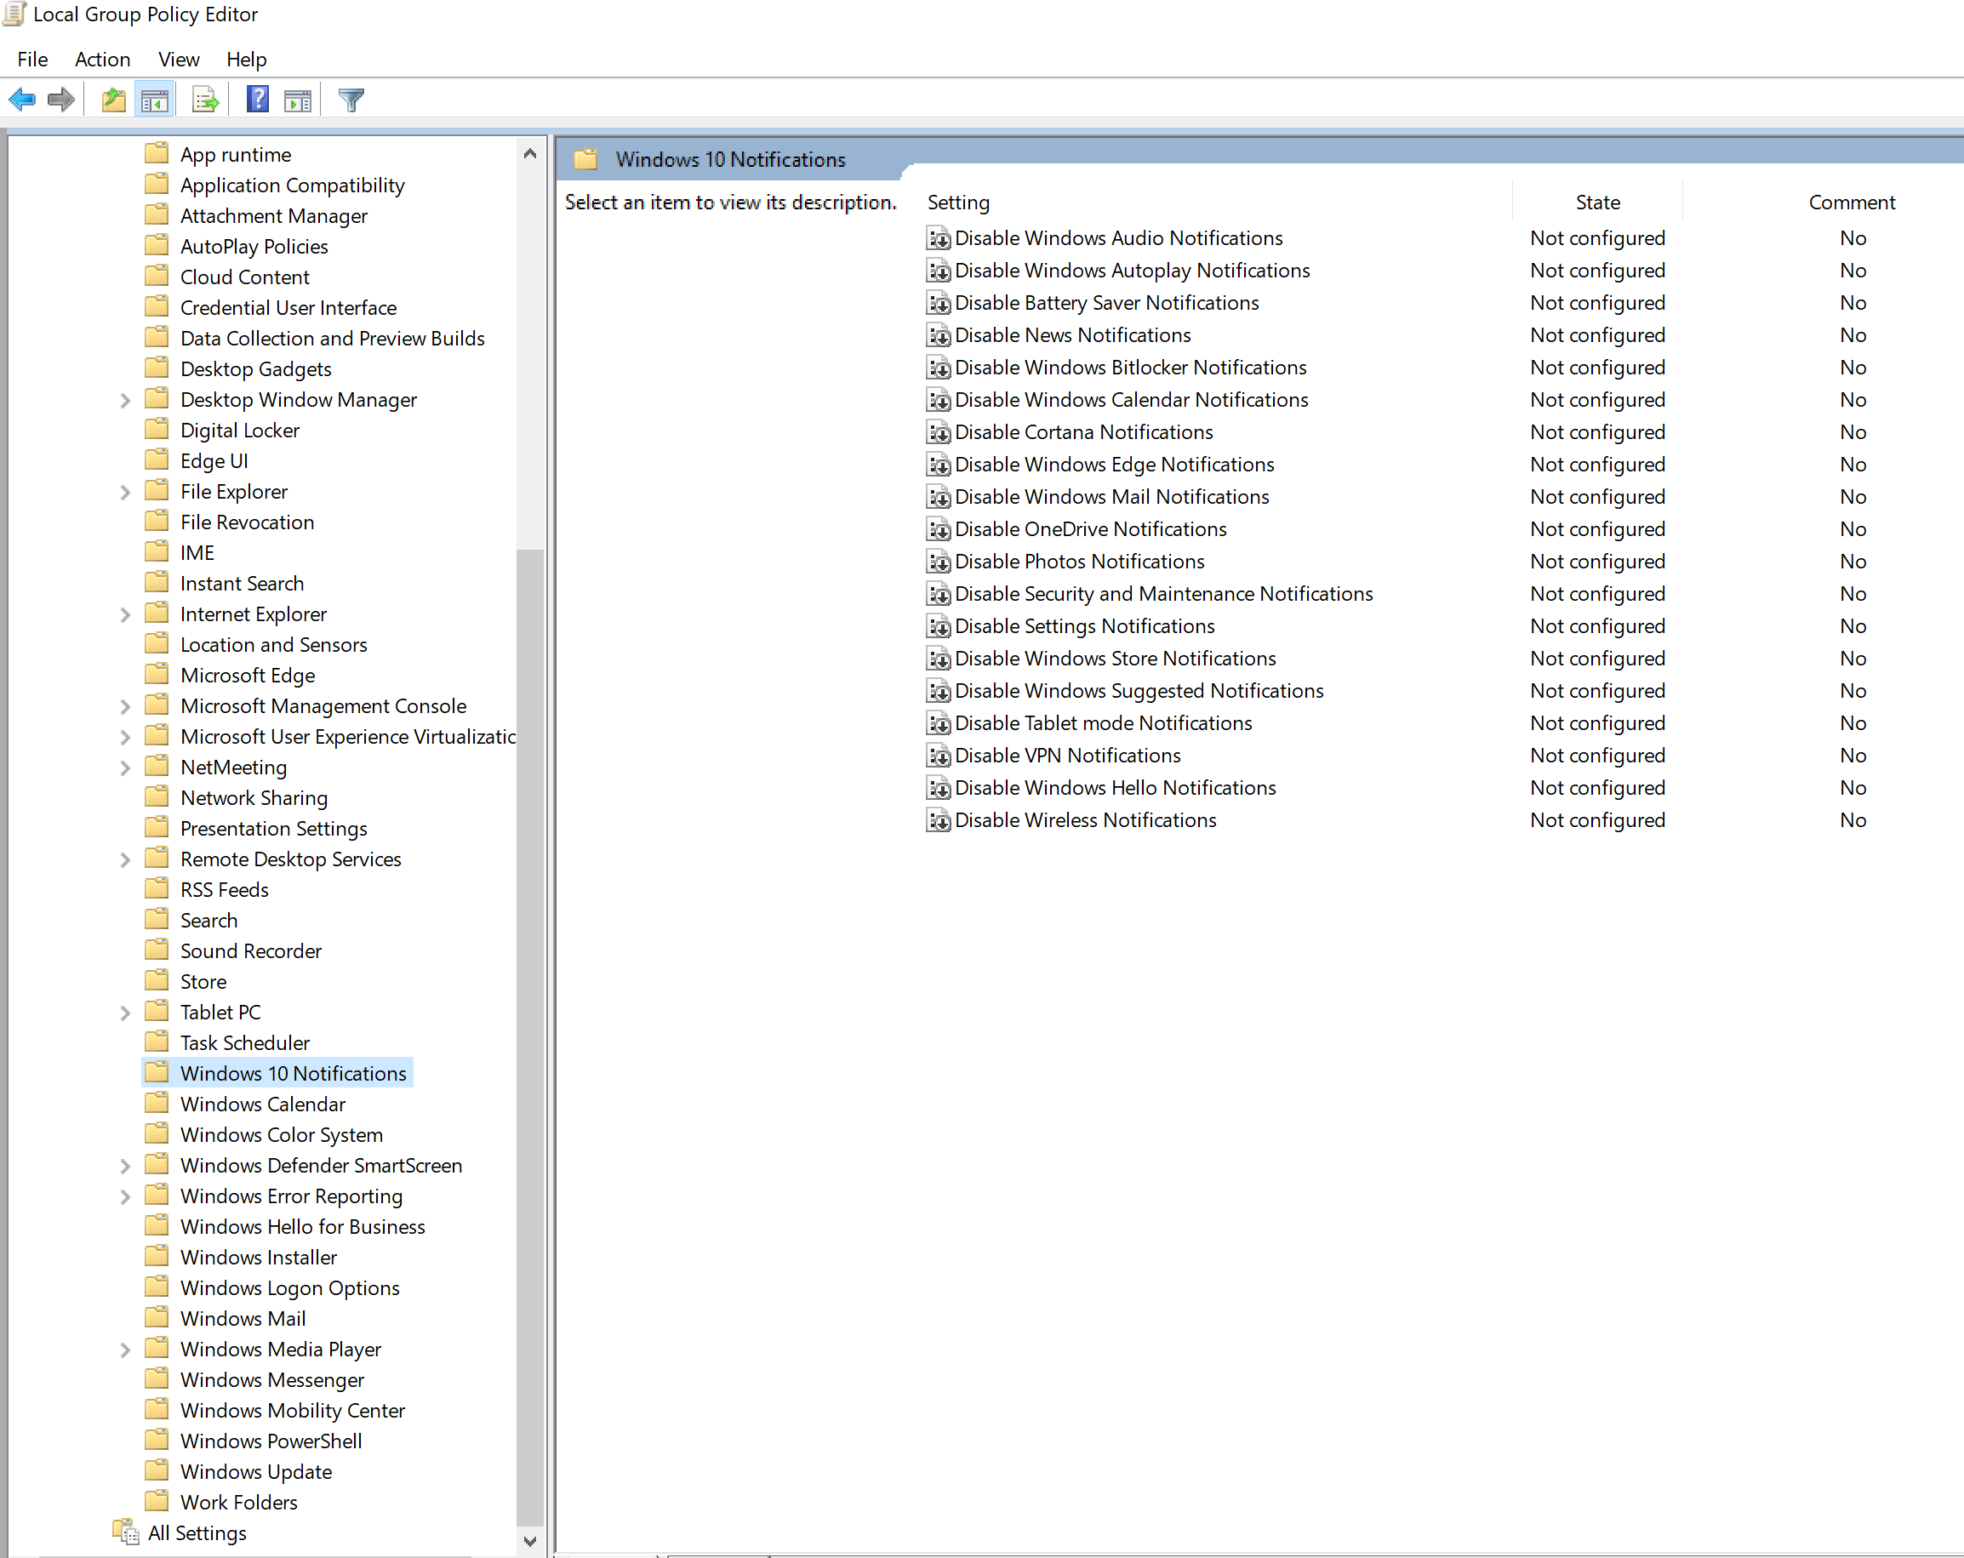Viewport: 1964px width, 1558px height.
Task: Select All Settings at tree bottom
Action: coord(196,1533)
